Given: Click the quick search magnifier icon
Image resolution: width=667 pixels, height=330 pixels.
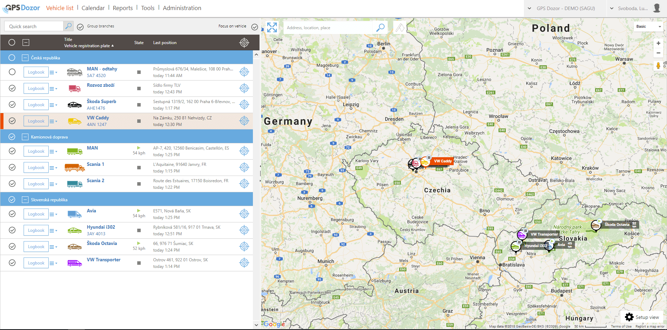Looking at the screenshot, I should tap(68, 26).
